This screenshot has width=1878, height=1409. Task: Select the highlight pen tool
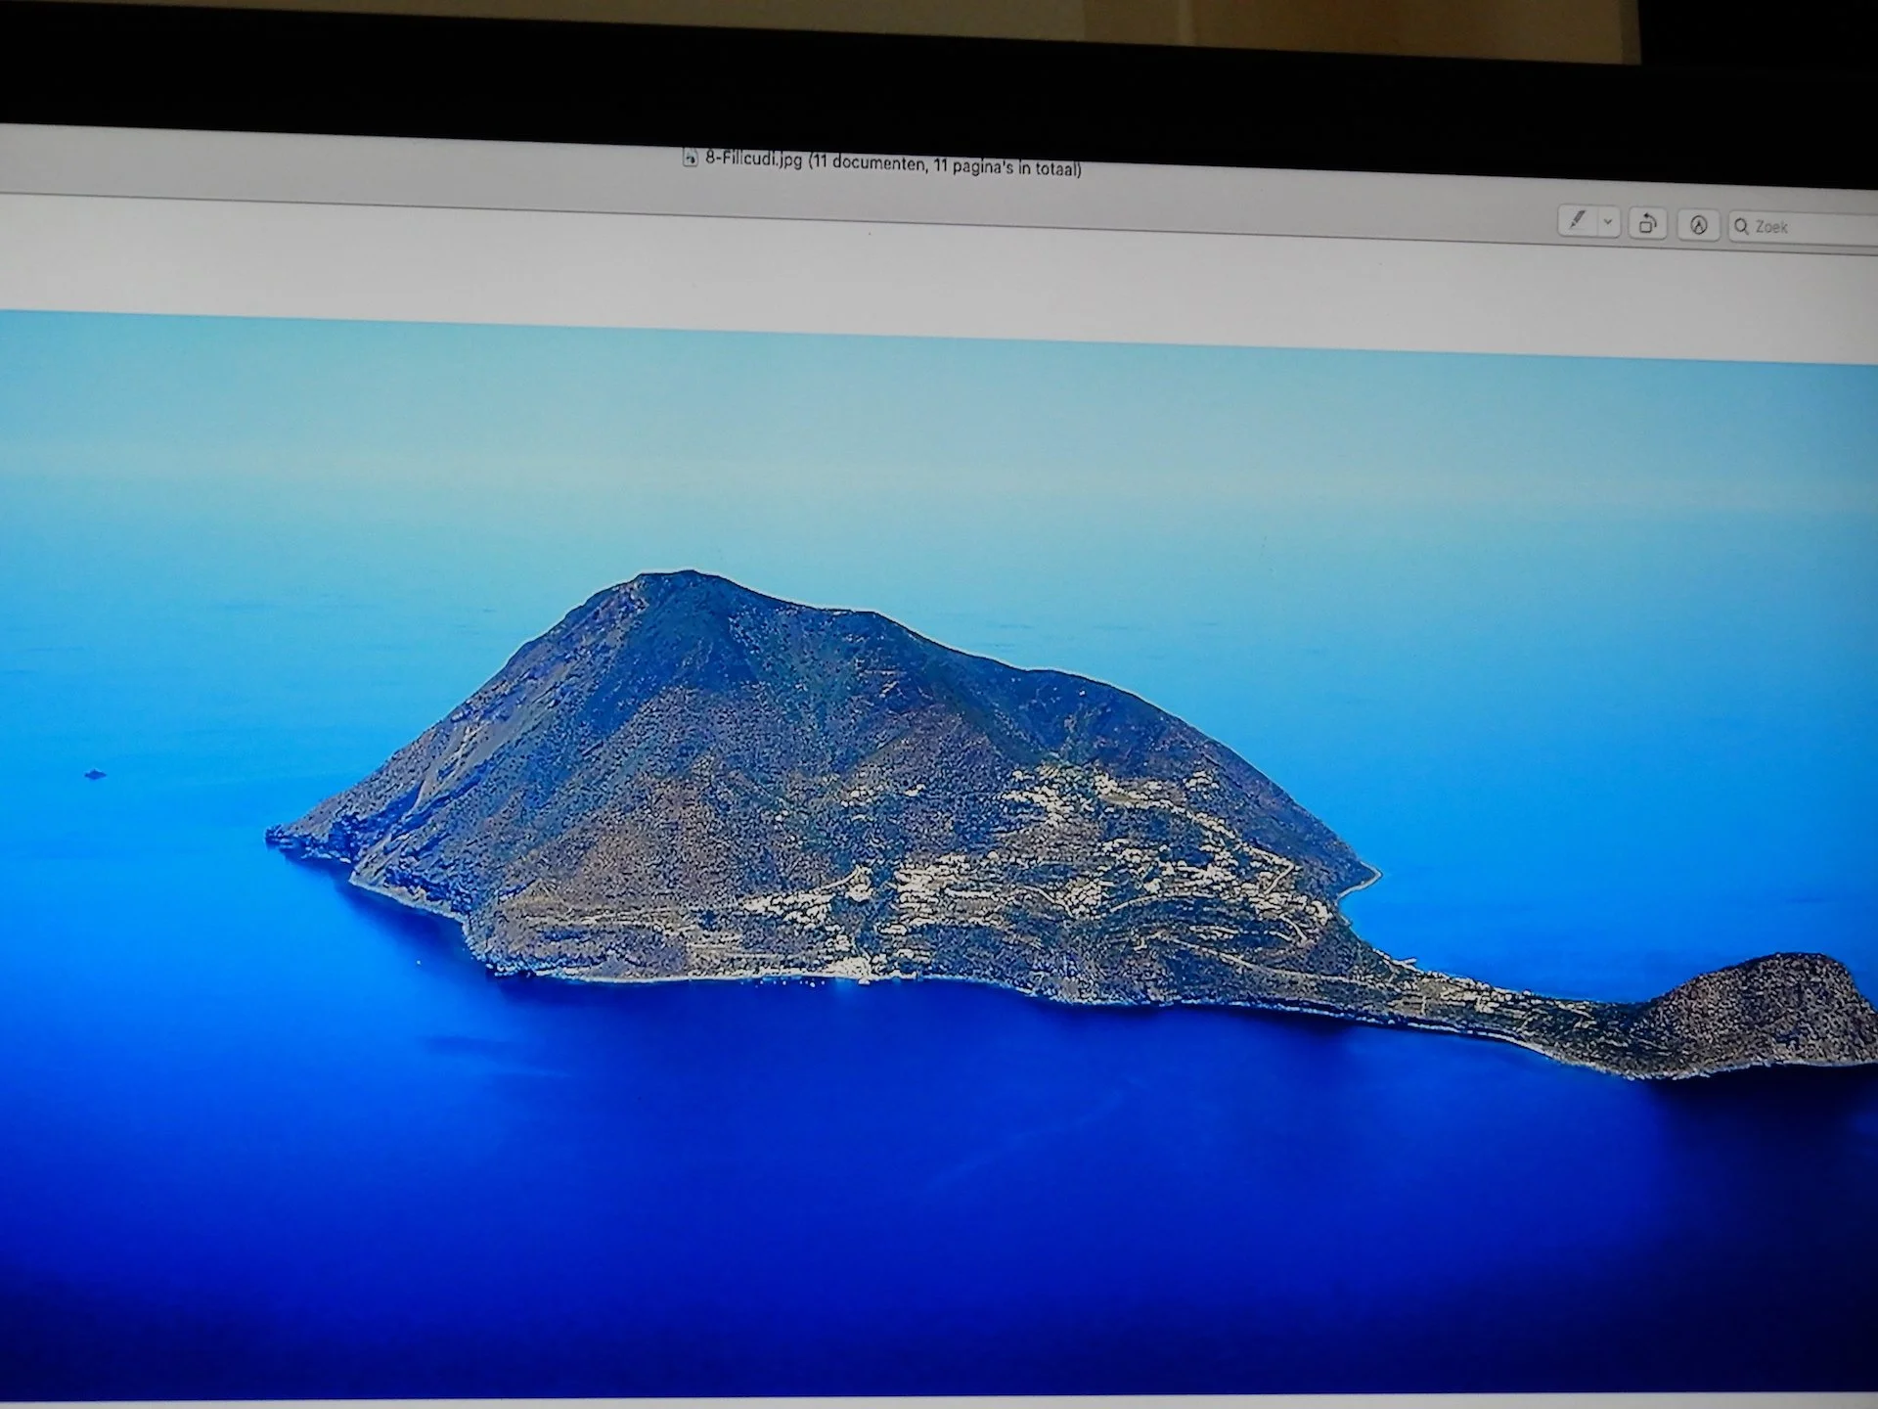click(x=1577, y=220)
